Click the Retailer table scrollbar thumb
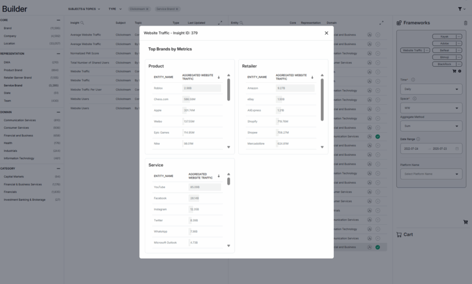472x284 pixels. pos(322,100)
